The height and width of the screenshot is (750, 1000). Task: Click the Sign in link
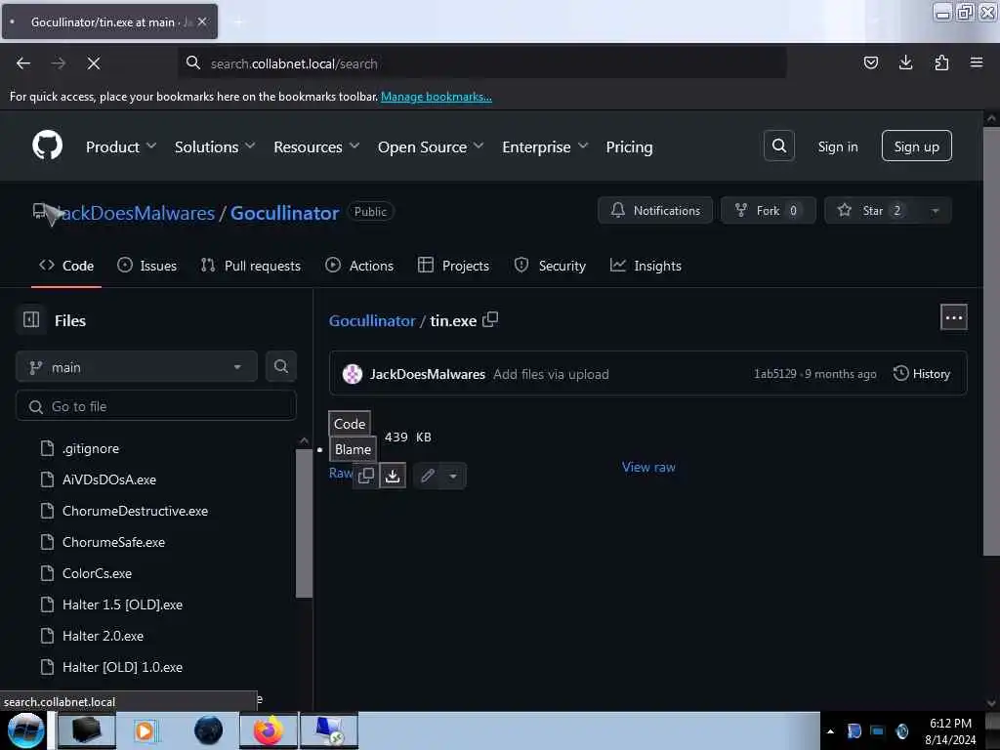[837, 146]
